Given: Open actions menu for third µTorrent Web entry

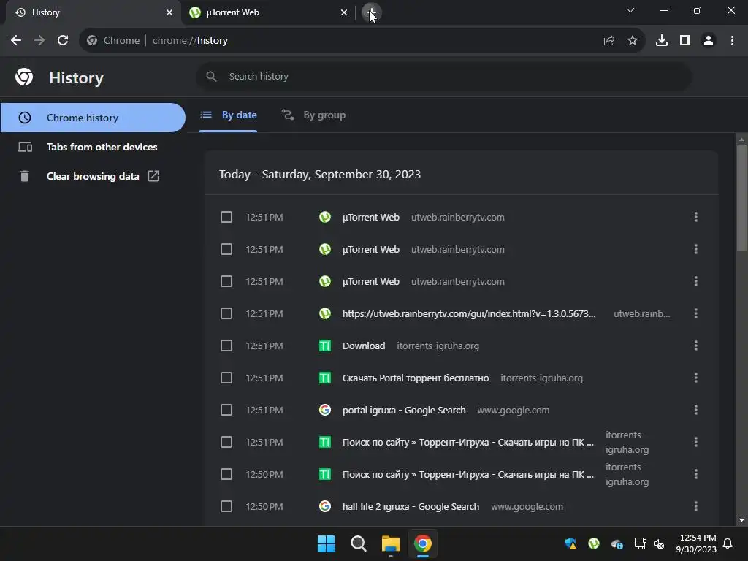Looking at the screenshot, I should point(696,281).
